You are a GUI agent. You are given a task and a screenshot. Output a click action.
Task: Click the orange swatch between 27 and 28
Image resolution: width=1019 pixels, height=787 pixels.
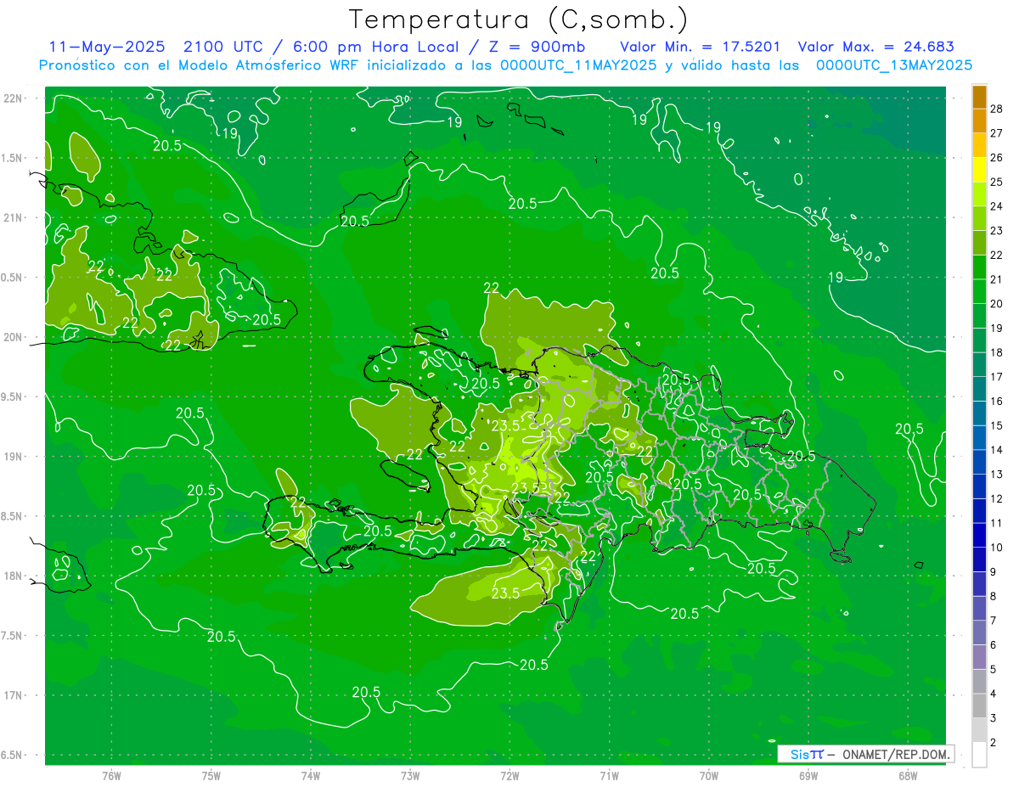pos(979,121)
